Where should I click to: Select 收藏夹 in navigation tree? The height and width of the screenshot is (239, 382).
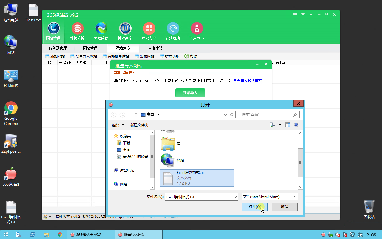pyautogui.click(x=122, y=136)
